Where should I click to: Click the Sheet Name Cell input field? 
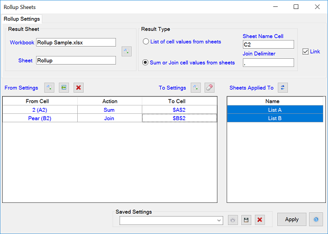(x=268, y=44)
